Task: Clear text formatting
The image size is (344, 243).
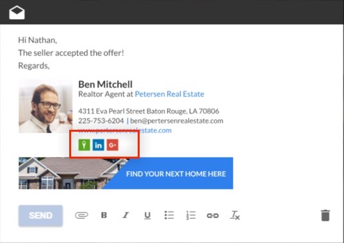Action: click(234, 216)
